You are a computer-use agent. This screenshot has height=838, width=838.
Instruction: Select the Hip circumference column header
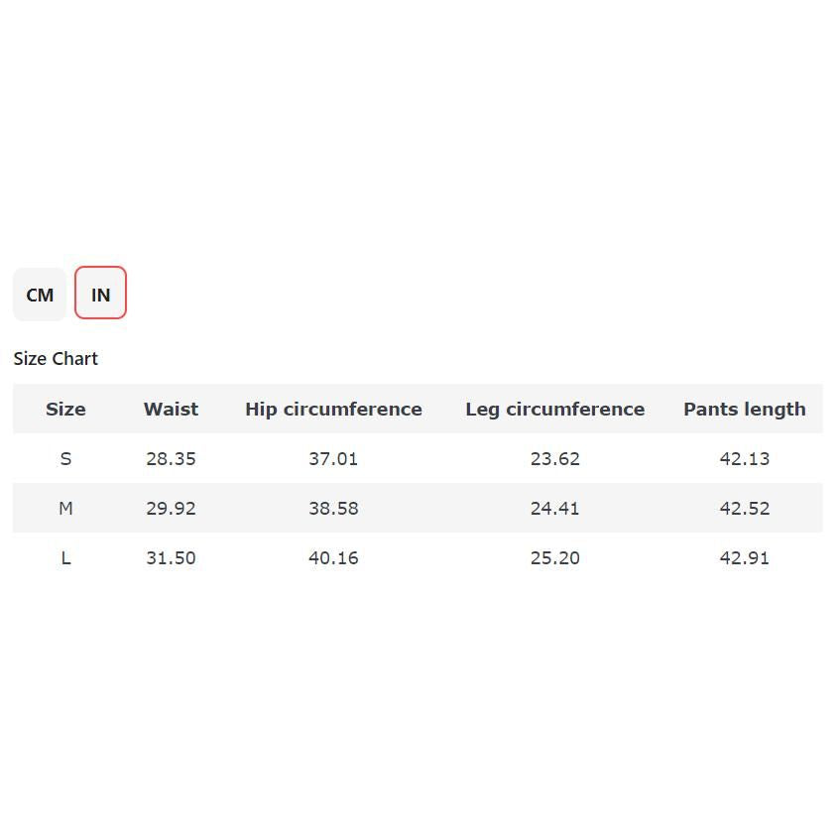(x=333, y=409)
